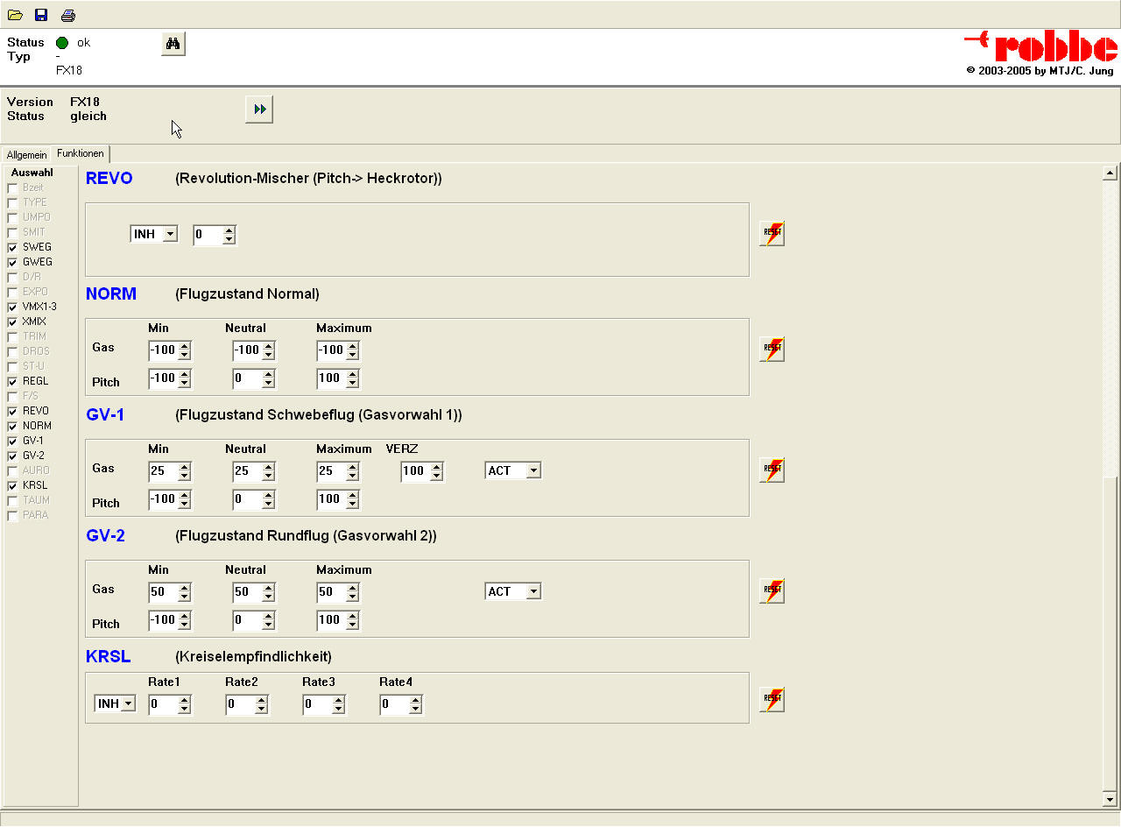The height and width of the screenshot is (827, 1121).
Task: Reset the KRSL Kreiselempfindlichkeit values
Action: (x=771, y=699)
